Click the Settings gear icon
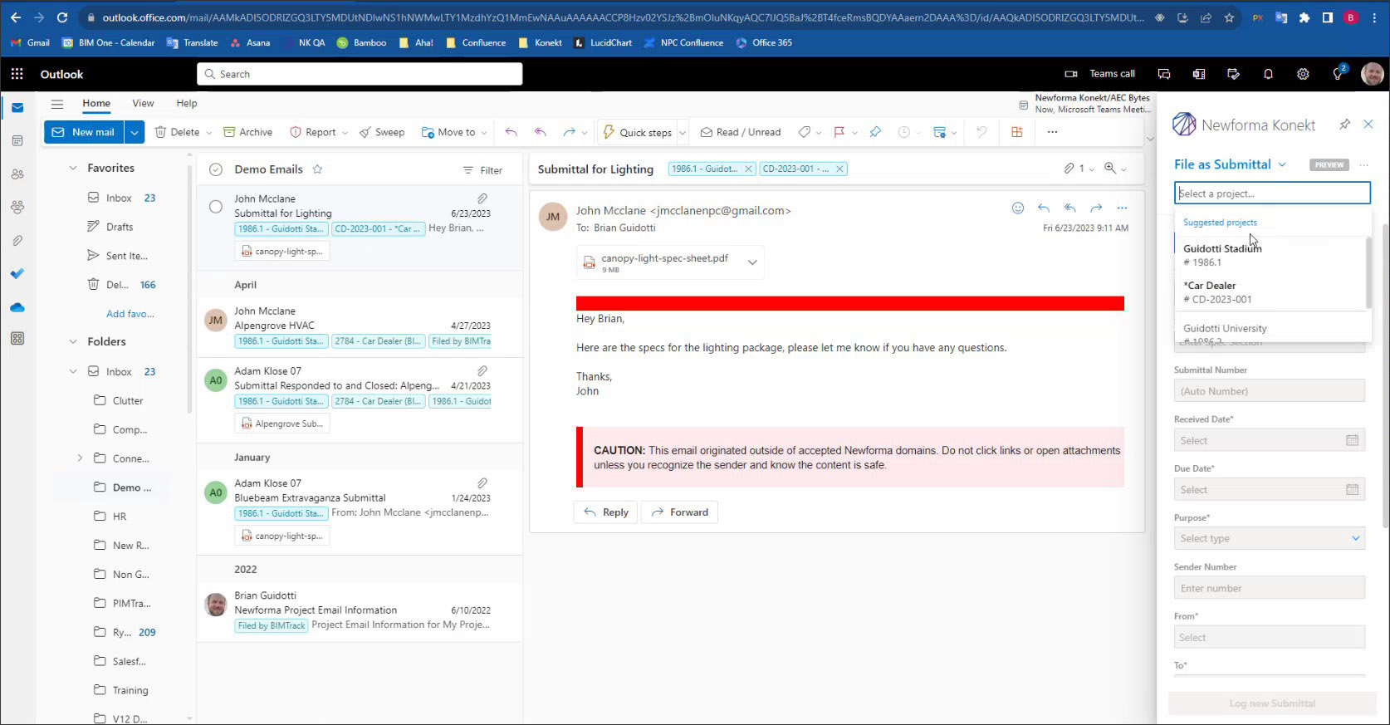Screen dimensions: 1390x725 click(x=1303, y=74)
